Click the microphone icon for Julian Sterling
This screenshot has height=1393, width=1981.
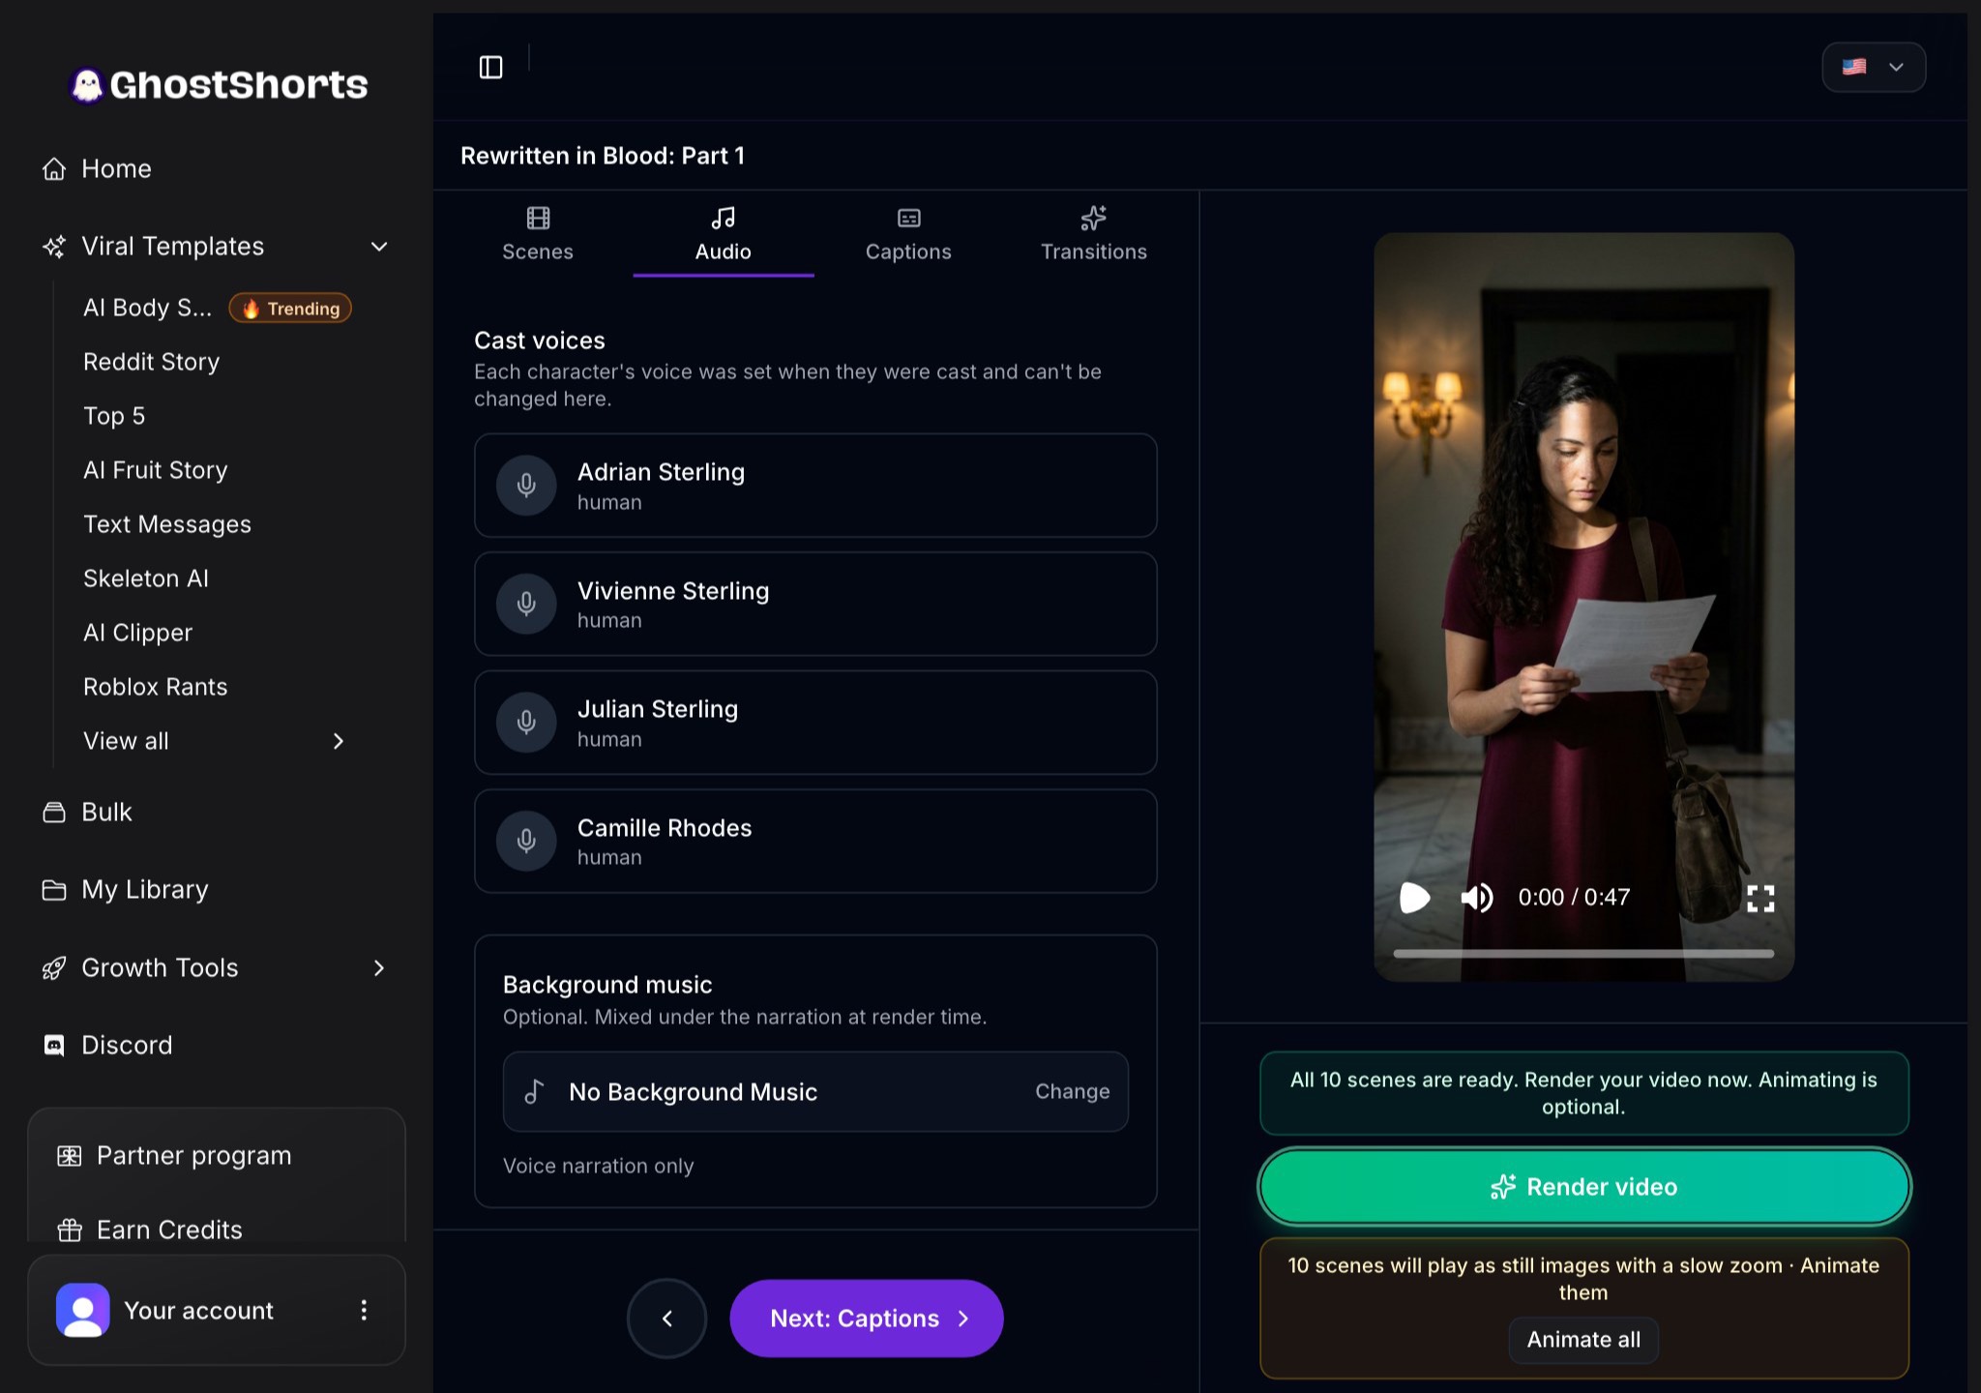point(526,723)
